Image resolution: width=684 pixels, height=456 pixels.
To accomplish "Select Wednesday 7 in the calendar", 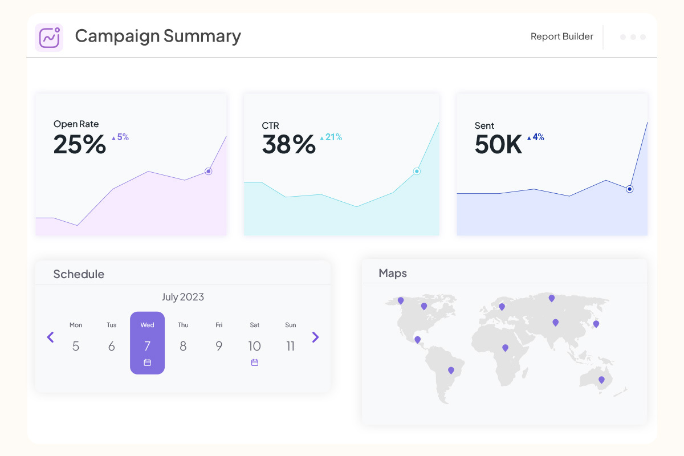I will click(x=147, y=343).
